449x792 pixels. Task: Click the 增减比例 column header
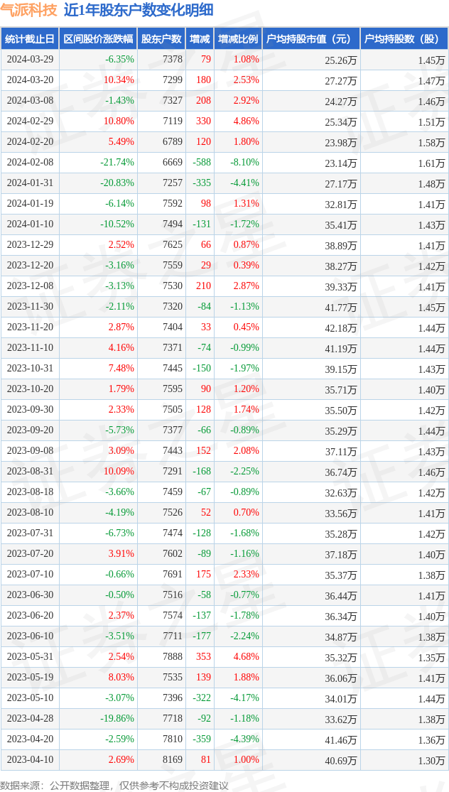[x=238, y=39]
